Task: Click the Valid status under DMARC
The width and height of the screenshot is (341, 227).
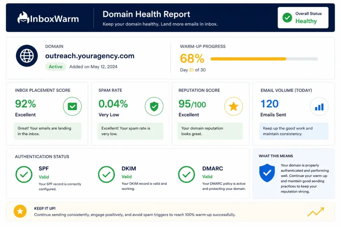Action: tap(207, 177)
